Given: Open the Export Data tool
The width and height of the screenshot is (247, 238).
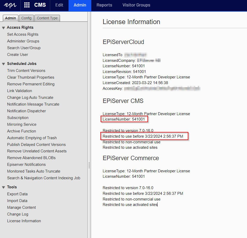Looking at the screenshot, I should click(17, 194).
